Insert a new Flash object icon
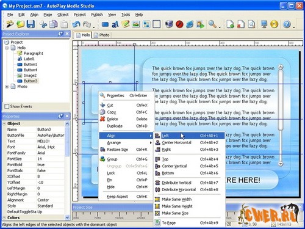 pos(179,24)
